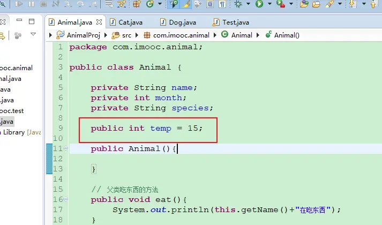Image resolution: width=382 pixels, height=225 pixels.
Task: Close the Animal.java editor tab
Action: [x=99, y=22]
